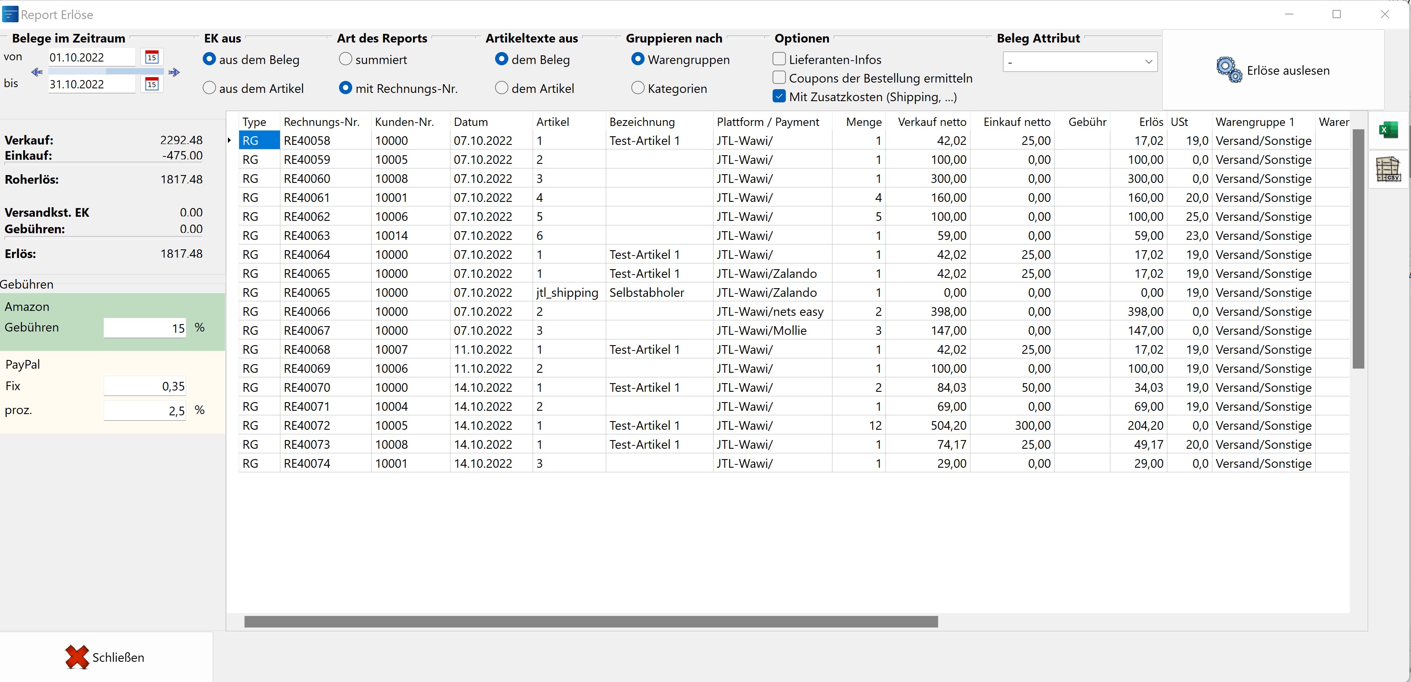The image size is (1411, 682).
Task: Click the Schließen button
Action: [x=106, y=657]
